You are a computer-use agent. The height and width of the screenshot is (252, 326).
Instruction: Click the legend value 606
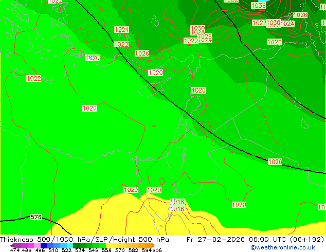156,250
